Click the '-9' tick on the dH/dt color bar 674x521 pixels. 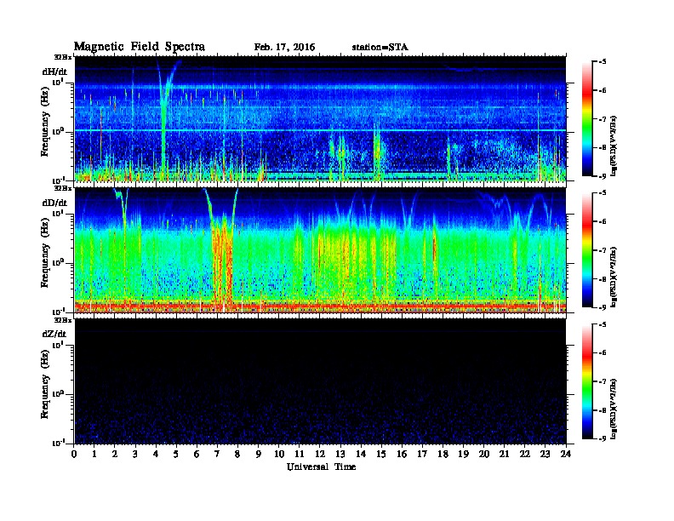[602, 176]
